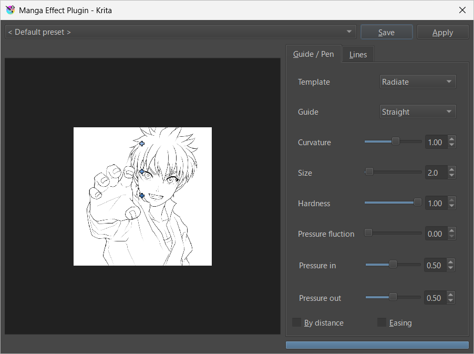Select the Guide / Pen tab

(x=313, y=54)
